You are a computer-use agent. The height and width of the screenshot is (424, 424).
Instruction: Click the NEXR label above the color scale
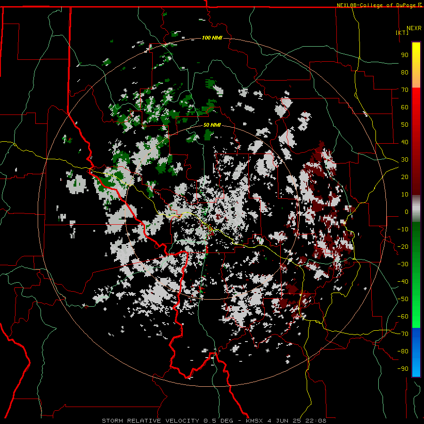414,28
